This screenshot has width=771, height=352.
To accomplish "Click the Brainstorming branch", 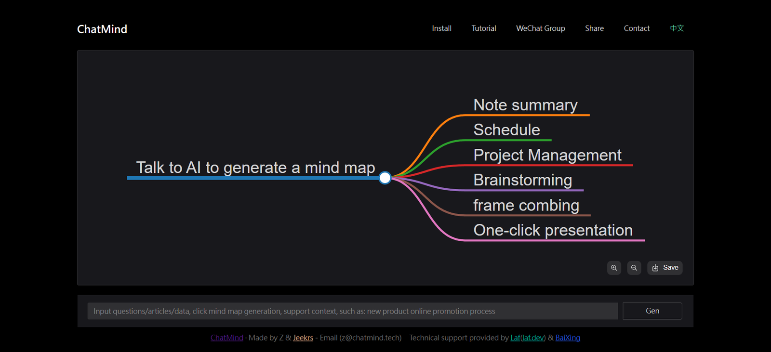I will click(522, 180).
